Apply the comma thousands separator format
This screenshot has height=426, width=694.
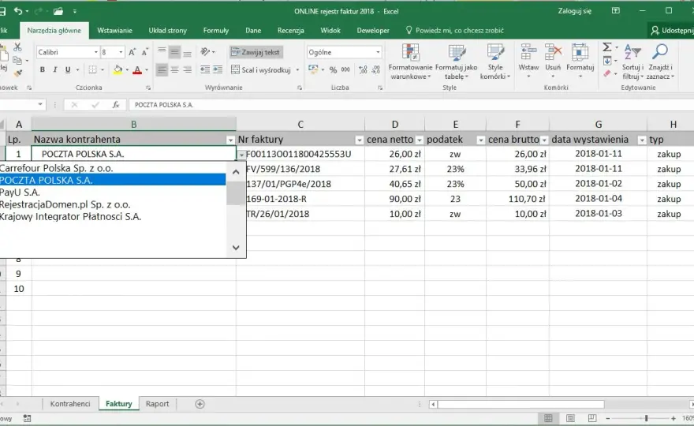(345, 69)
